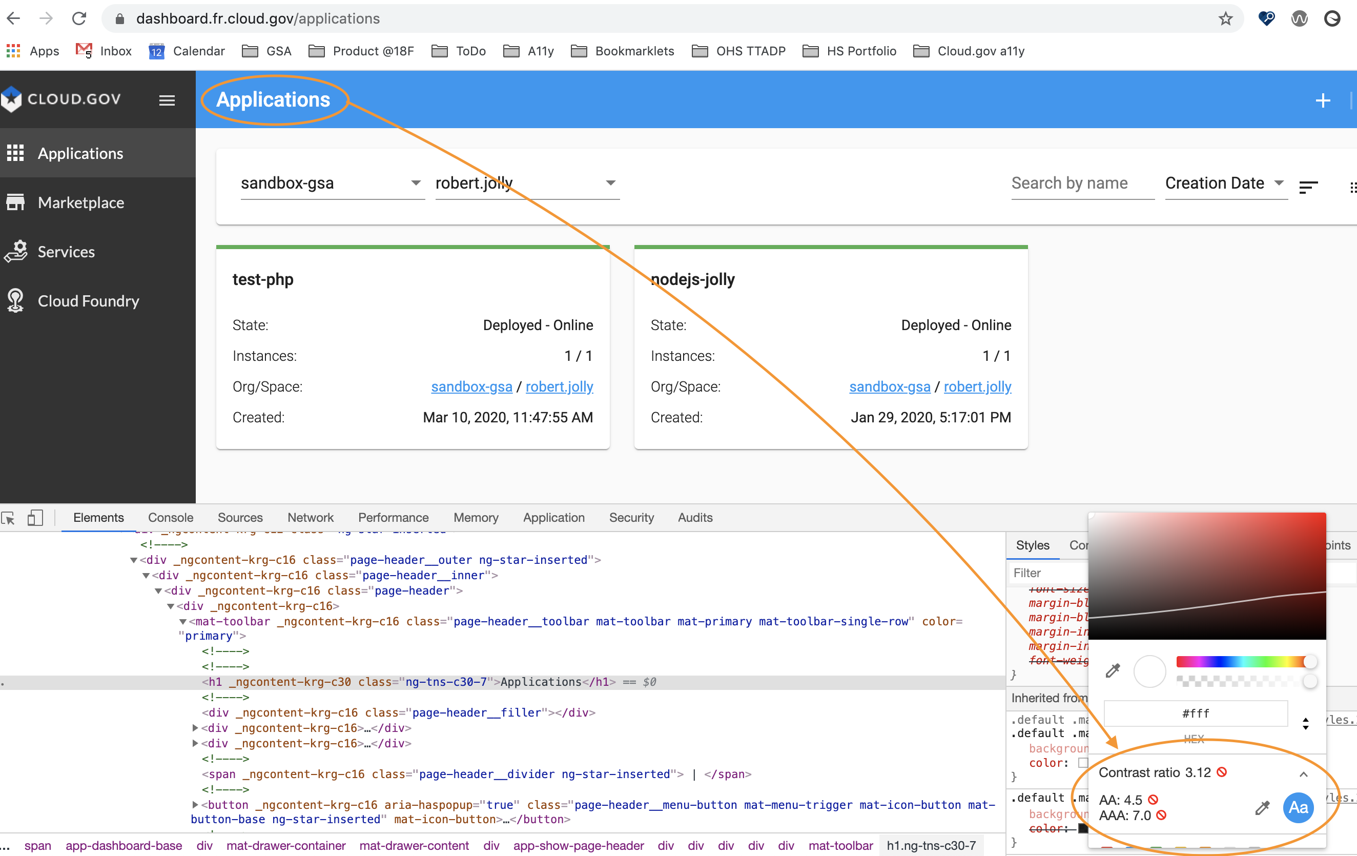The height and width of the screenshot is (856, 1357).
Task: Click the blue Aa contrast preview button
Action: 1299,807
